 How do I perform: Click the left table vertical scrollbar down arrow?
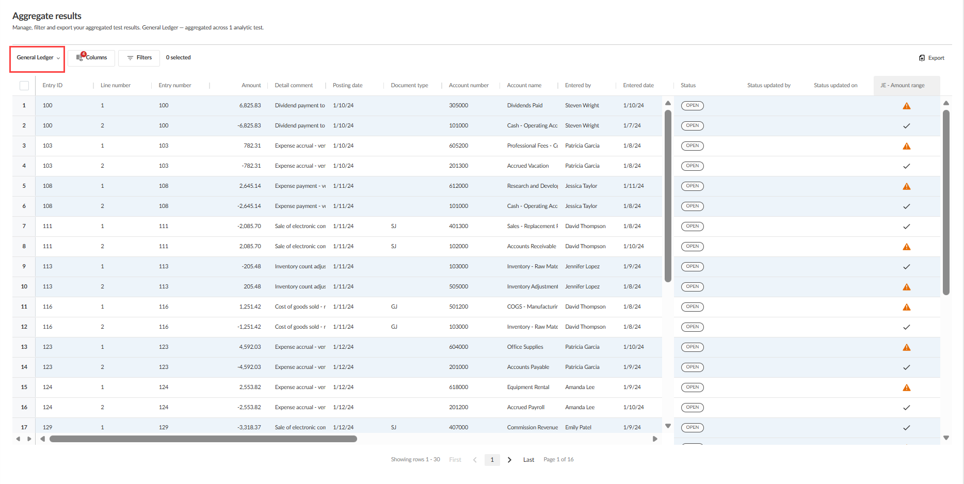(x=668, y=426)
